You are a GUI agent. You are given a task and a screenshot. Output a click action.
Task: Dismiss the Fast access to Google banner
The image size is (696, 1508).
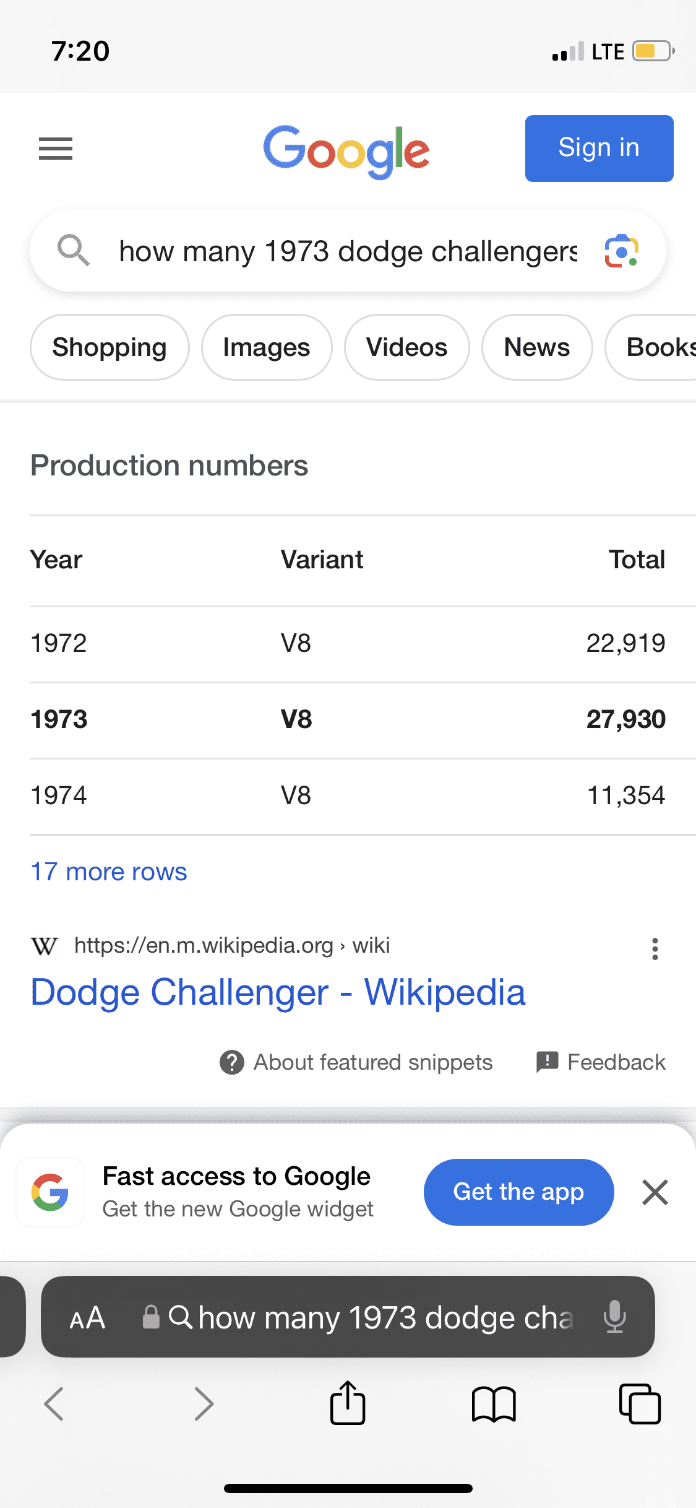click(x=655, y=1192)
